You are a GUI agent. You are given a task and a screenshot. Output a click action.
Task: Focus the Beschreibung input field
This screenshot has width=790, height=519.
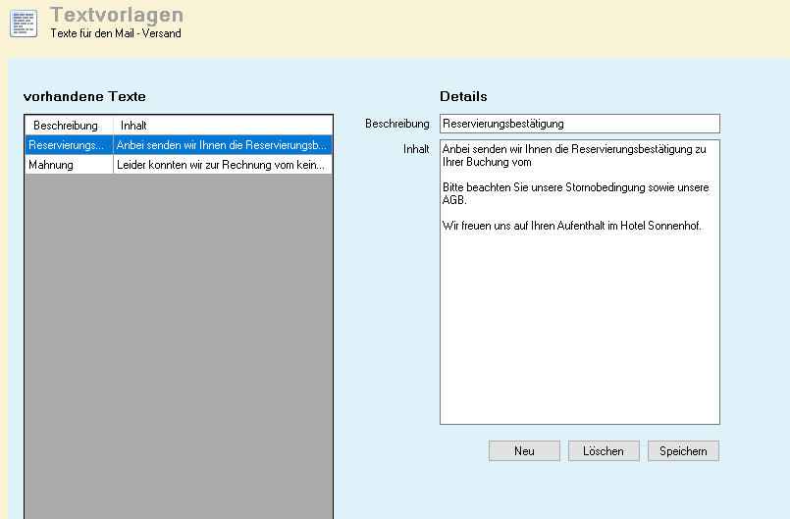[579, 124]
